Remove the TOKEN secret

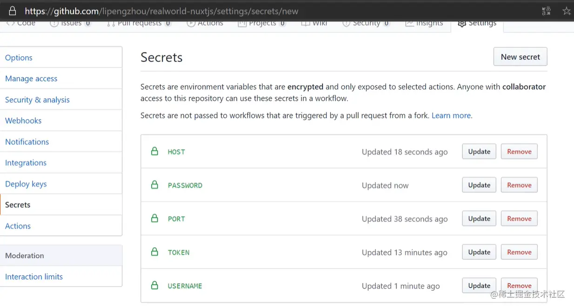tap(519, 252)
